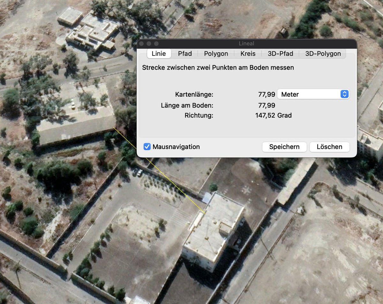Click the Richtung label
This screenshot has width=383, height=304.
point(199,115)
